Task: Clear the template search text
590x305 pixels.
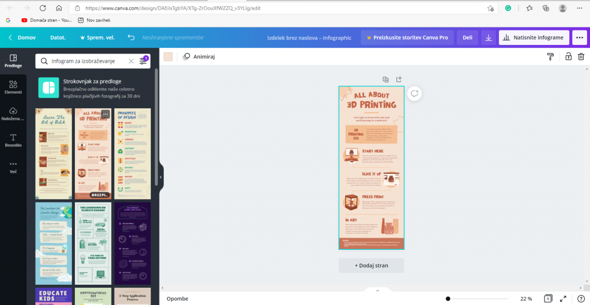Action: 131,61
